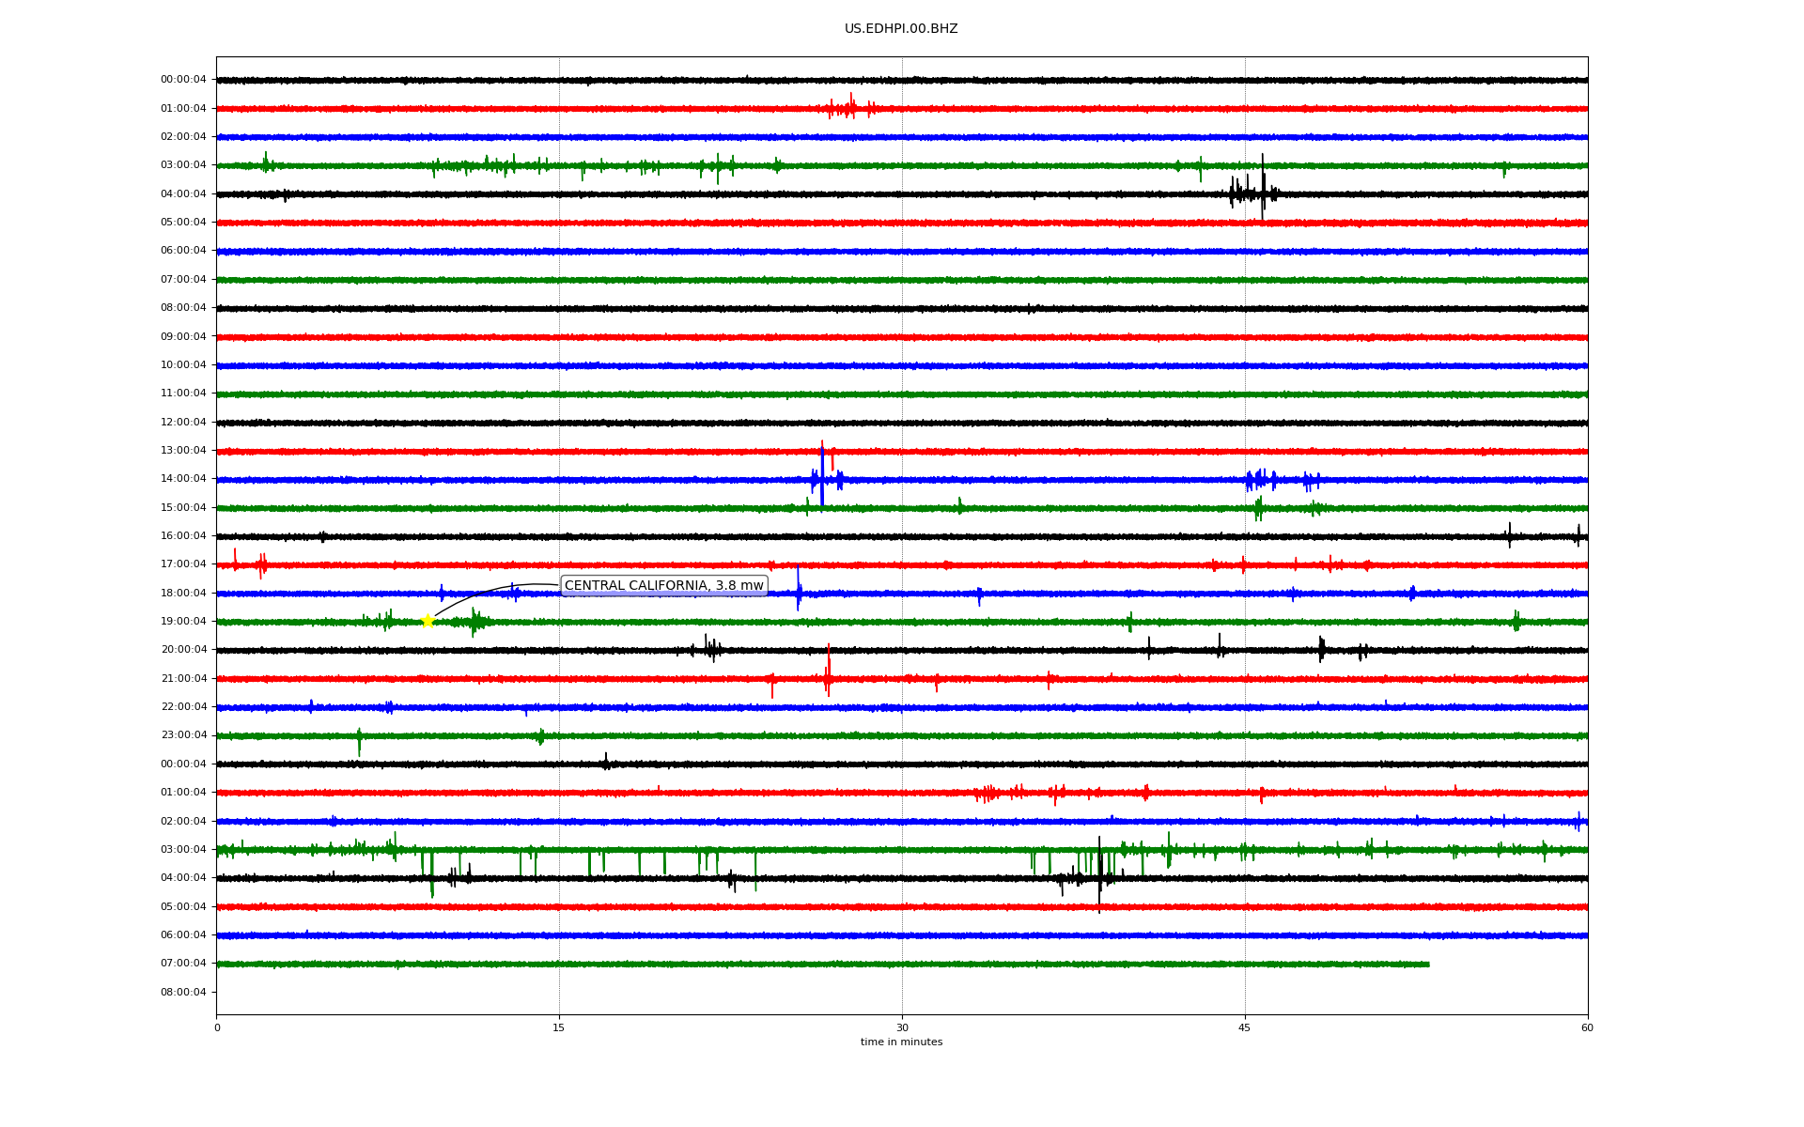
Task: Select the 16:00:04 row label
Action: [183, 535]
